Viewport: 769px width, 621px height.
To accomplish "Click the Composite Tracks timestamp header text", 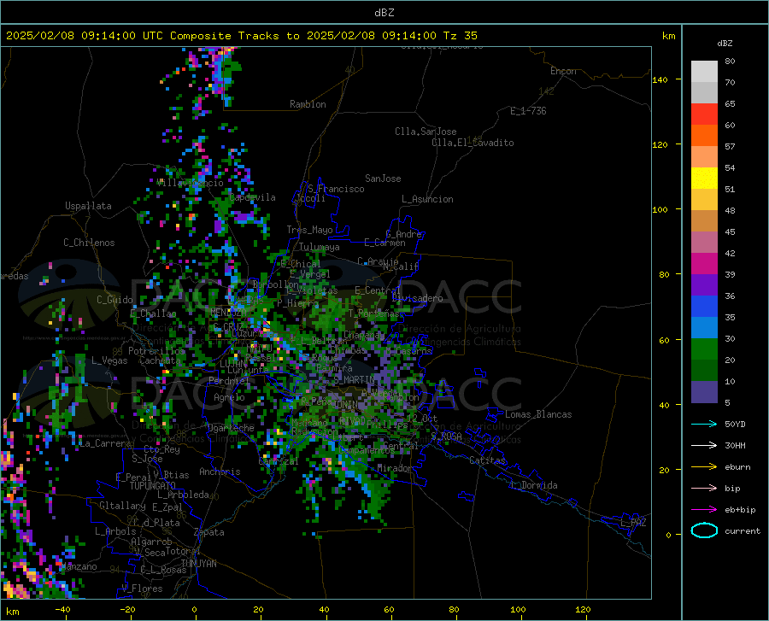I will pyautogui.click(x=242, y=36).
